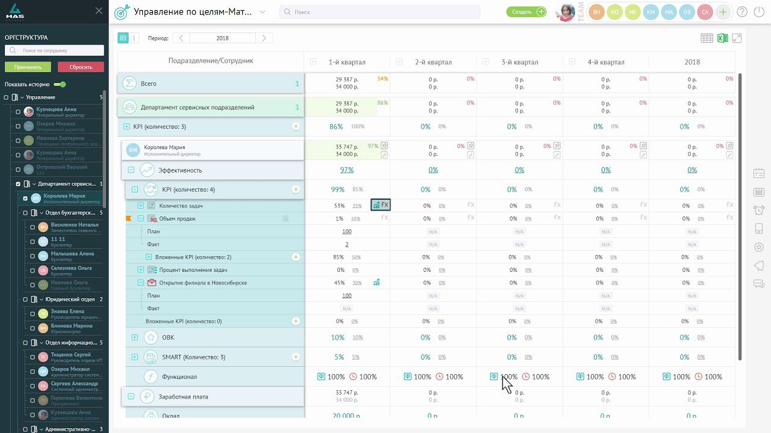The width and height of the screenshot is (771, 433).
Task: Click the Применить button
Action: pos(28,67)
